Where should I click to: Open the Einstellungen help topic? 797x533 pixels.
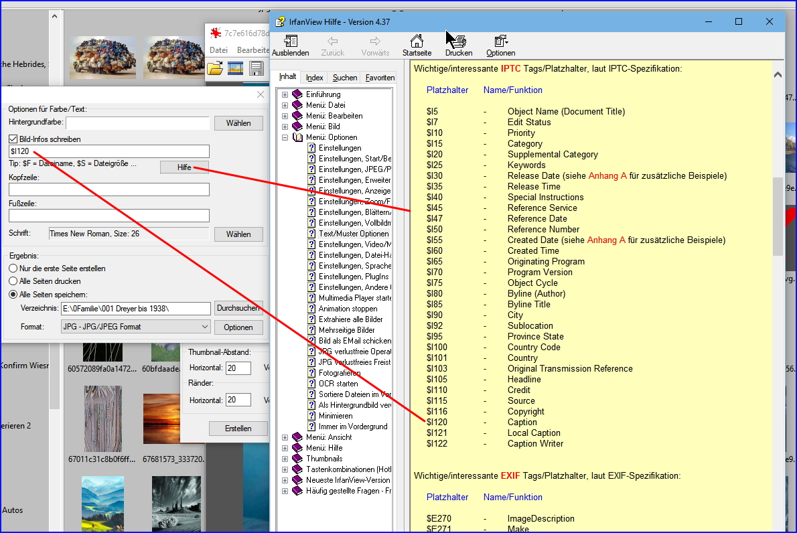(x=340, y=148)
